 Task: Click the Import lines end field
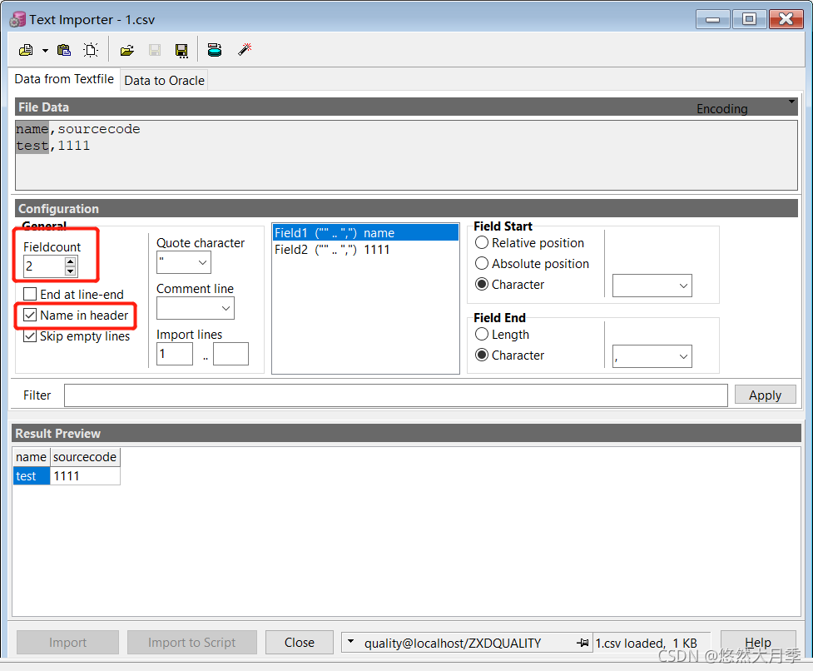point(231,354)
